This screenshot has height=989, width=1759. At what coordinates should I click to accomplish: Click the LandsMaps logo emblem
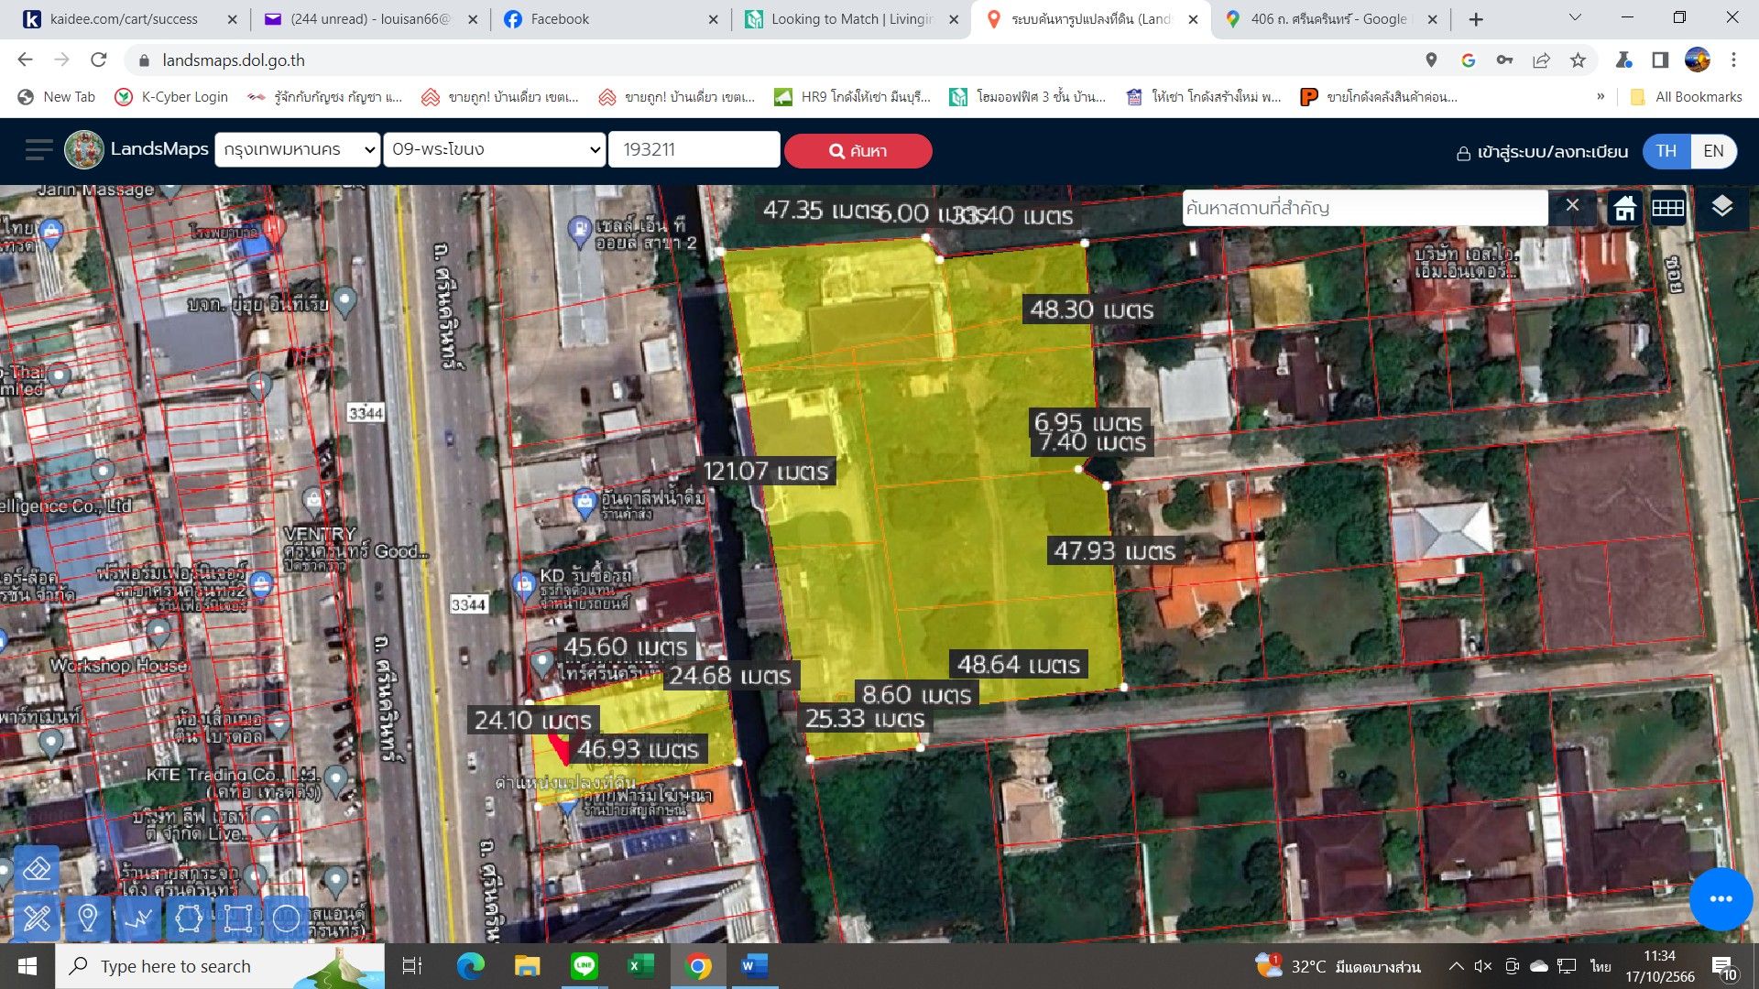(84, 150)
